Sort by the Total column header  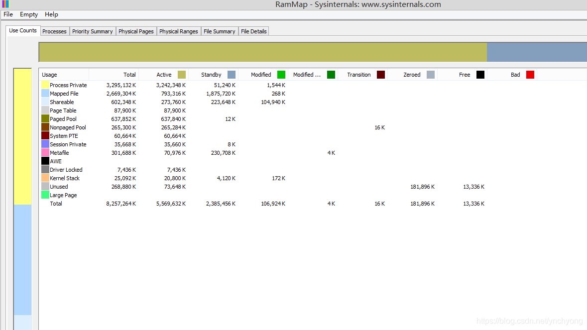coord(114,75)
